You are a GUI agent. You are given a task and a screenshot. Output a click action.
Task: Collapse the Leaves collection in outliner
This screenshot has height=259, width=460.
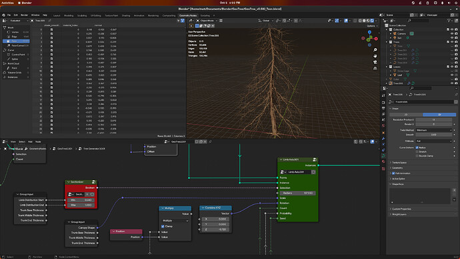tap(387, 67)
